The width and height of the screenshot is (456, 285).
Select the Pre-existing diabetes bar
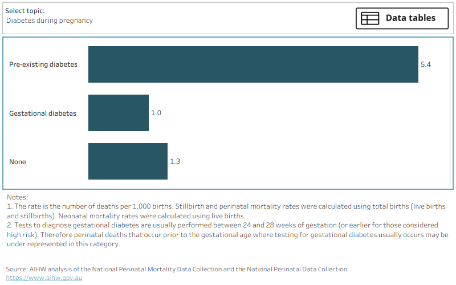click(253, 64)
